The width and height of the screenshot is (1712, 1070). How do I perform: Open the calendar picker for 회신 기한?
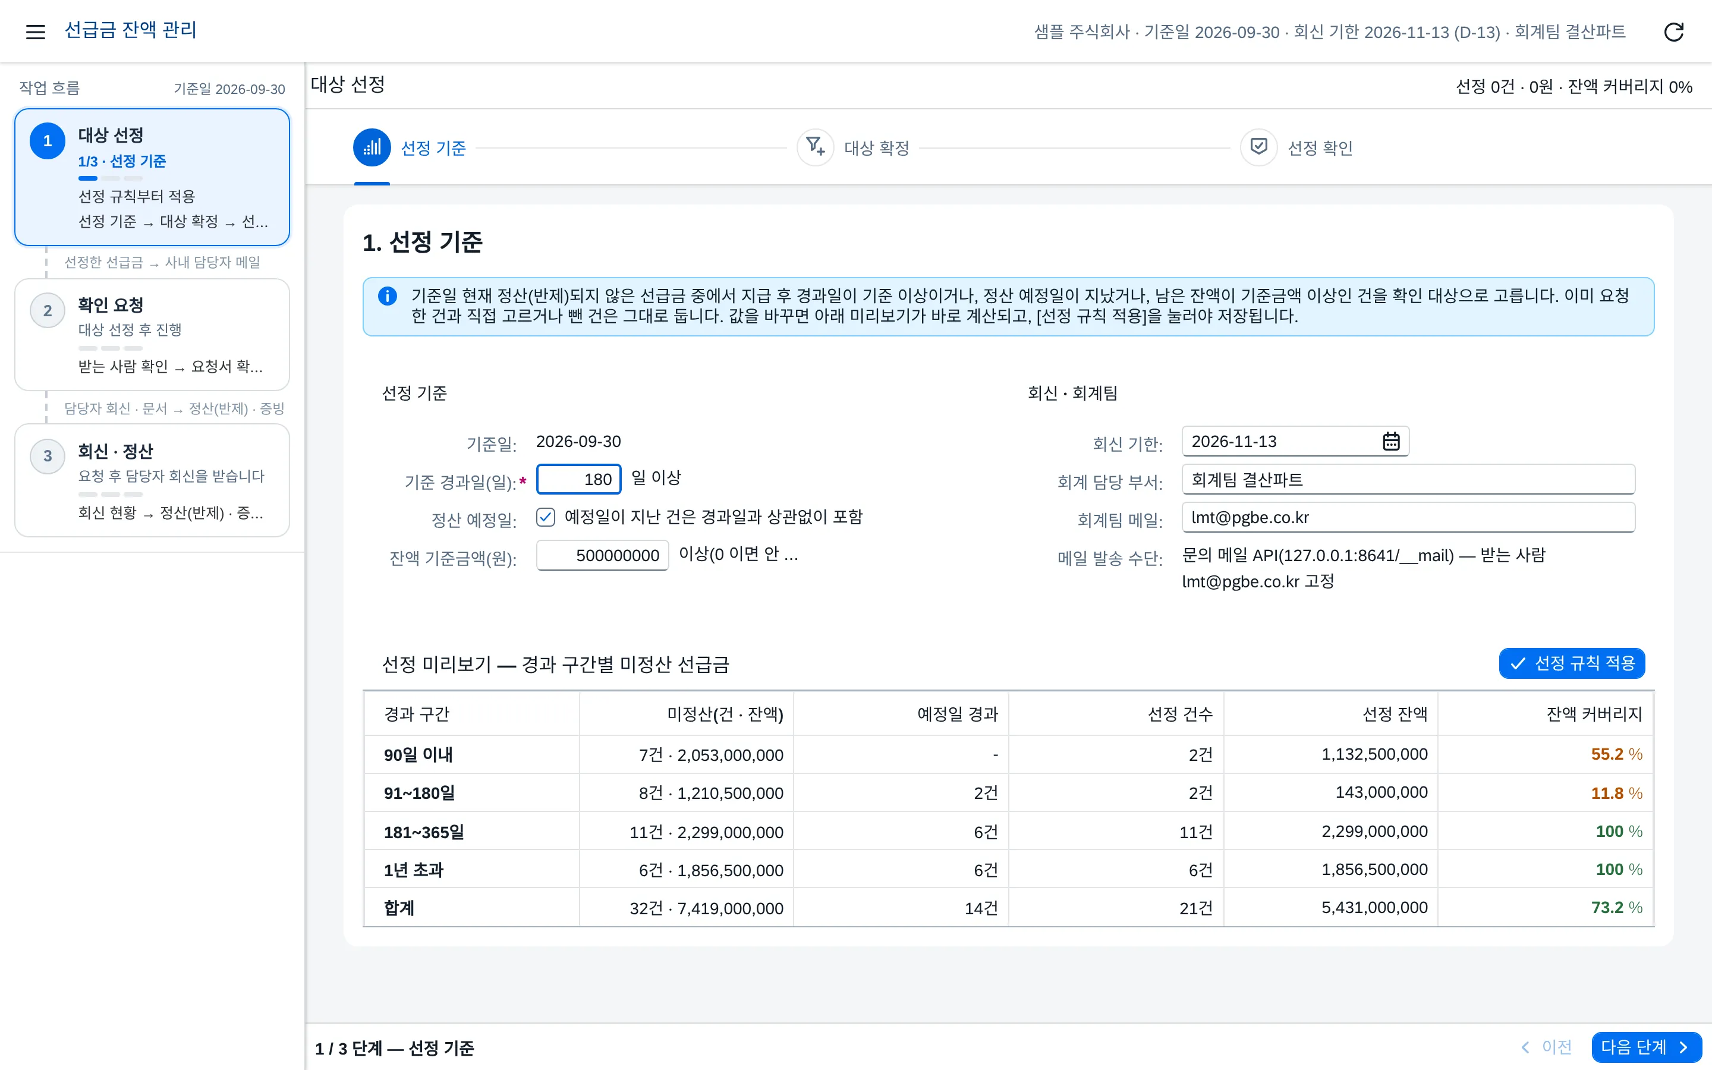coord(1391,441)
